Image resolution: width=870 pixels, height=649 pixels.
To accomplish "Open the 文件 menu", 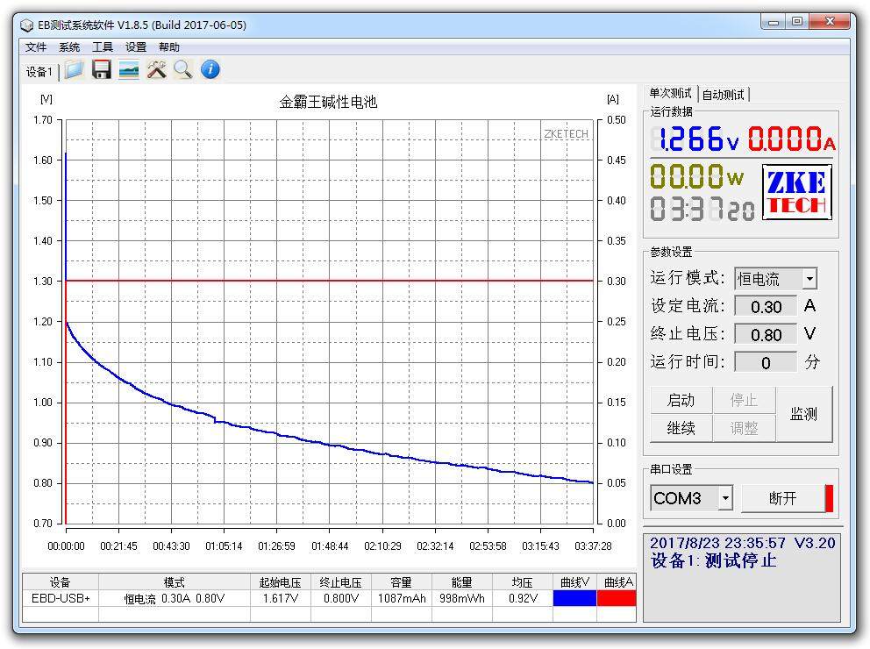I will coord(36,47).
